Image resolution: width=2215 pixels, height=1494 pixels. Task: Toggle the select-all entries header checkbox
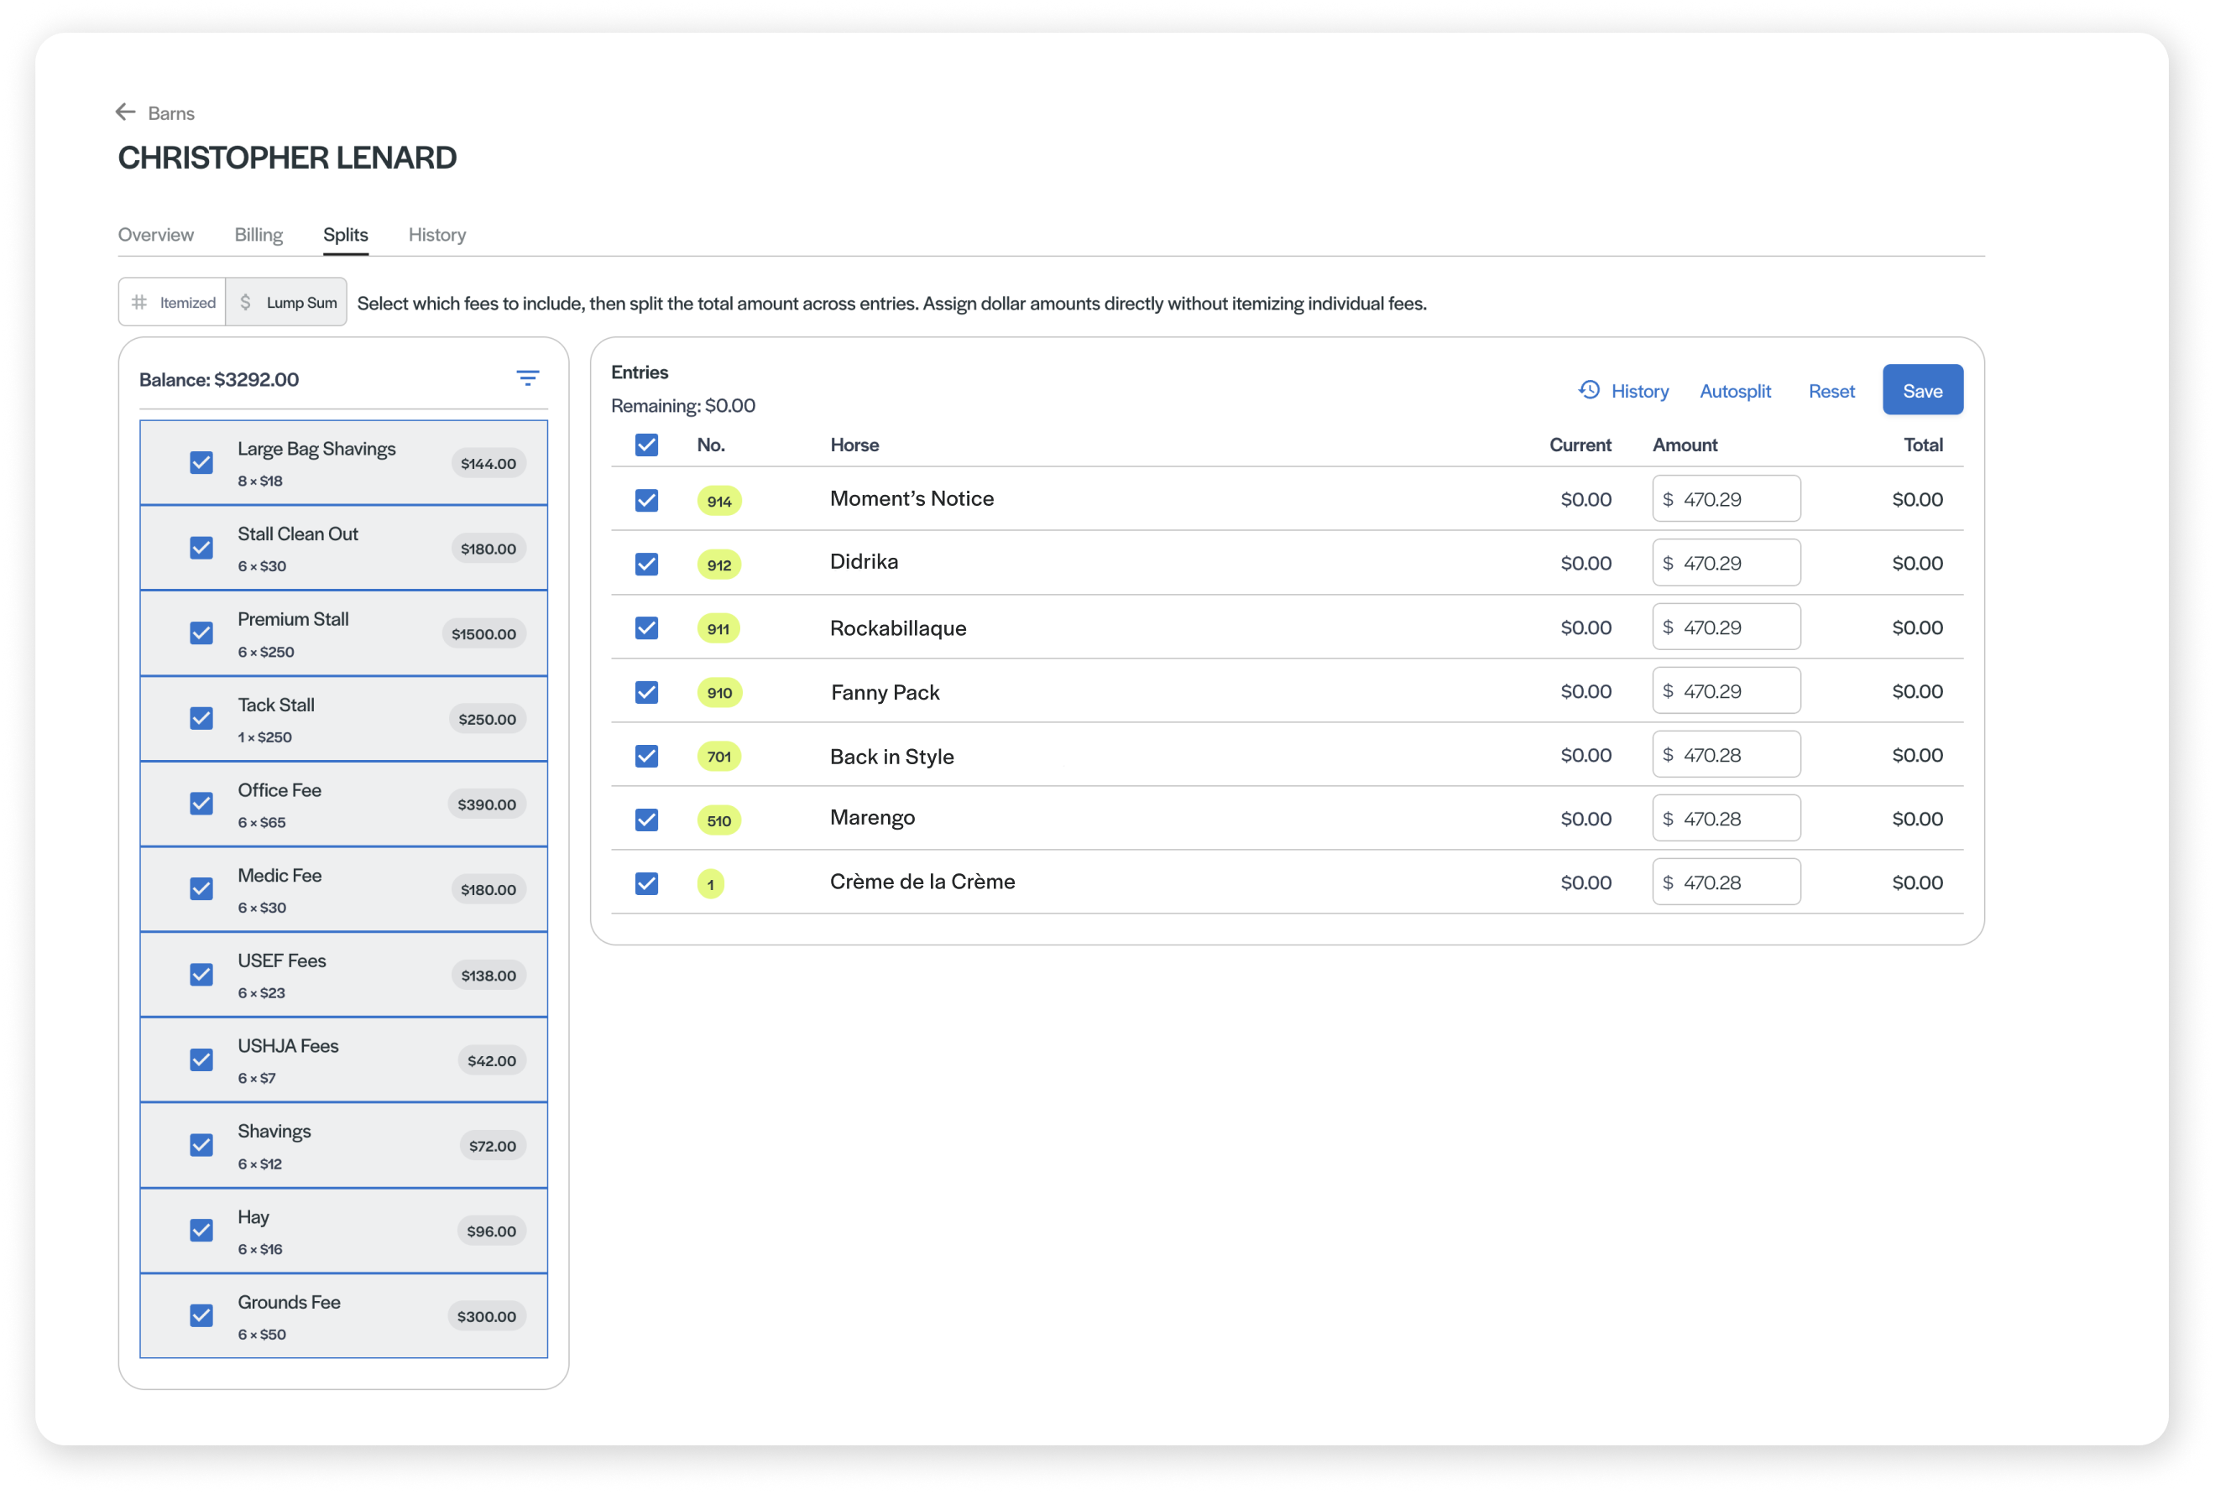[646, 445]
